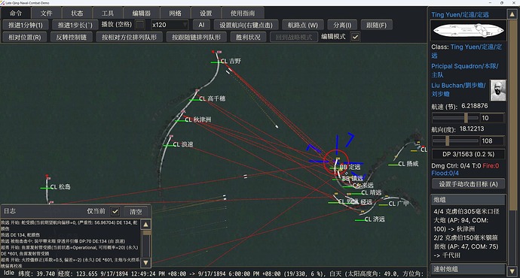Open the 命令 tab
Screen dimensions: 520x278
click(16, 14)
